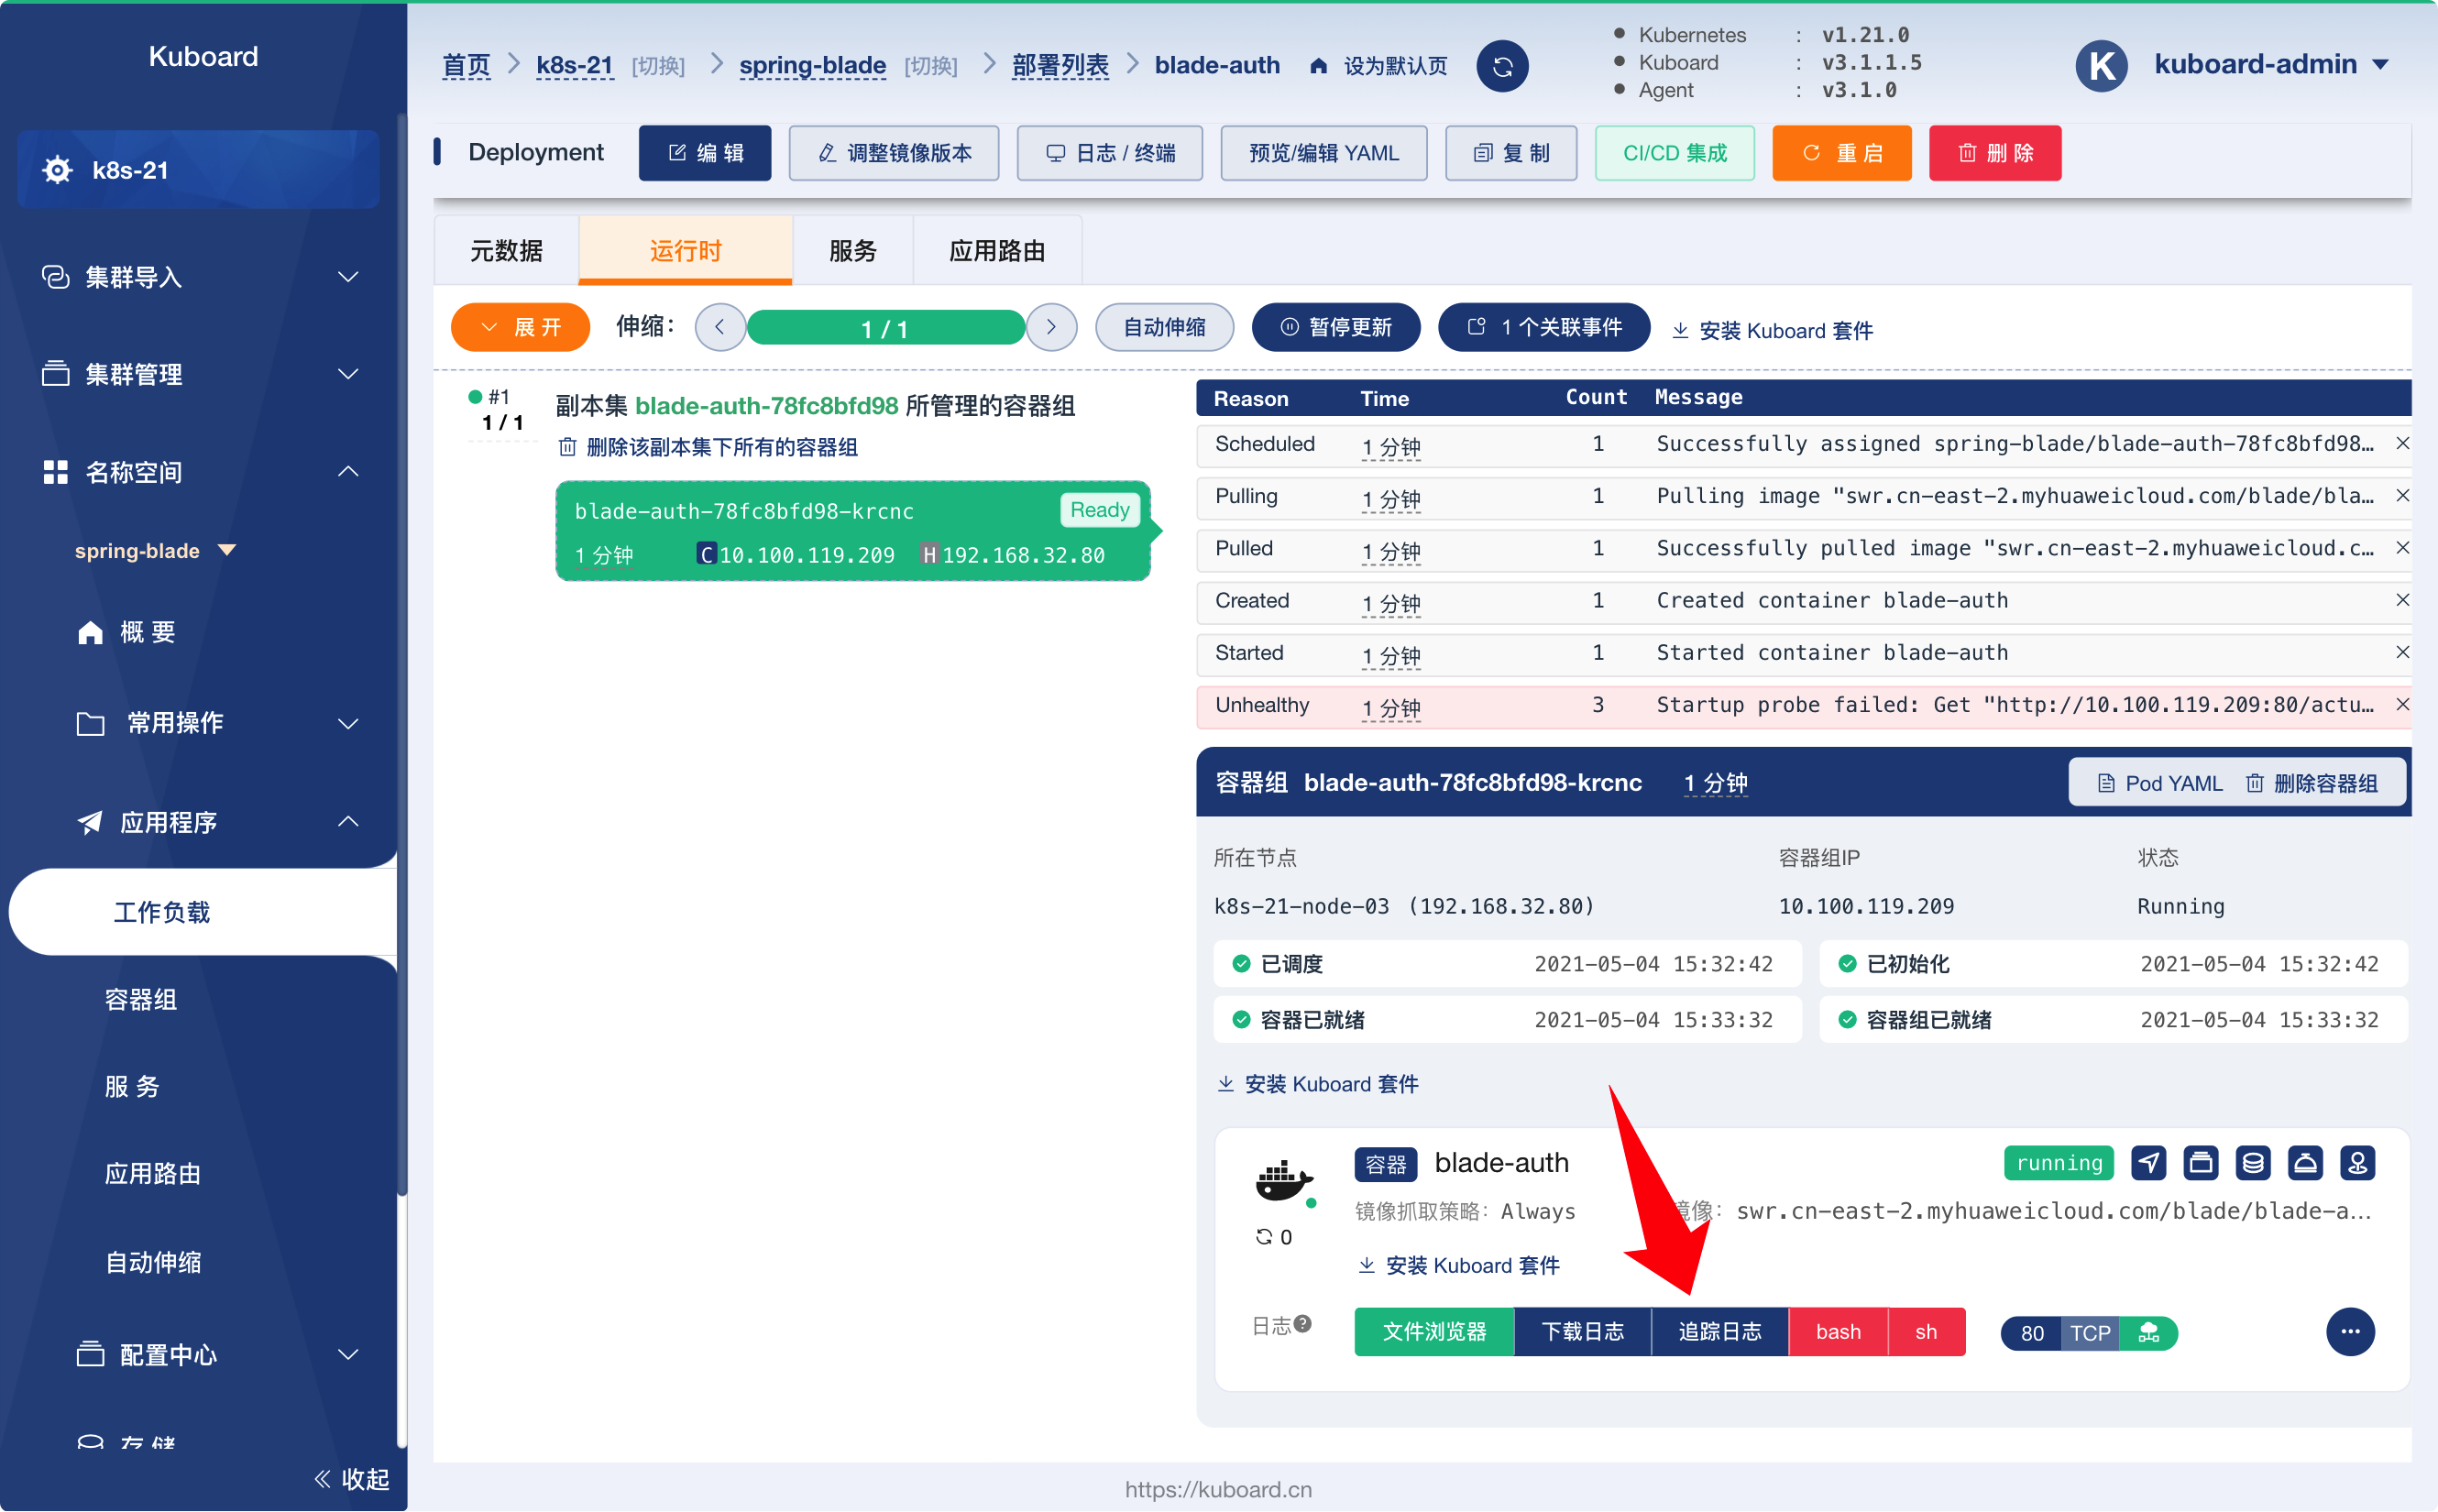Click the location-pin icon on blade-auth container

click(2357, 1162)
